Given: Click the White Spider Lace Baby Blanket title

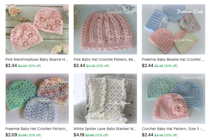Looking at the screenshot, I should click(105, 129).
